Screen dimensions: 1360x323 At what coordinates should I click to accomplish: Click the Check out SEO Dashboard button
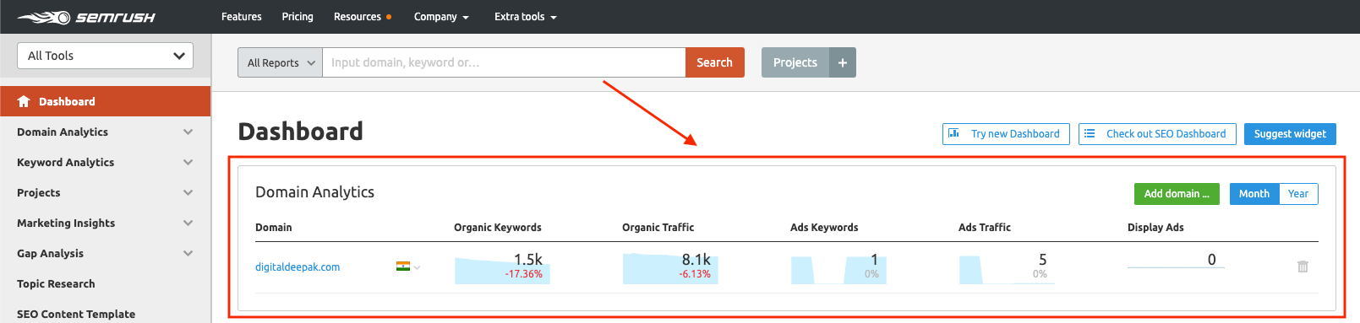point(1157,134)
